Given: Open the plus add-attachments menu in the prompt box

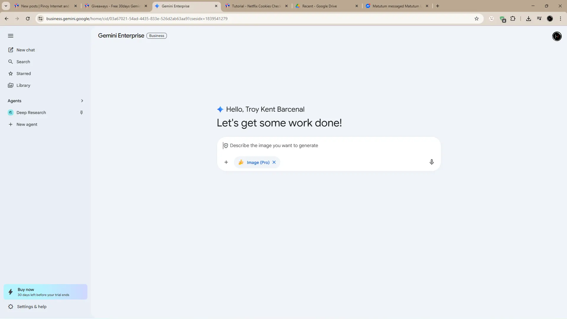Looking at the screenshot, I should tap(226, 162).
